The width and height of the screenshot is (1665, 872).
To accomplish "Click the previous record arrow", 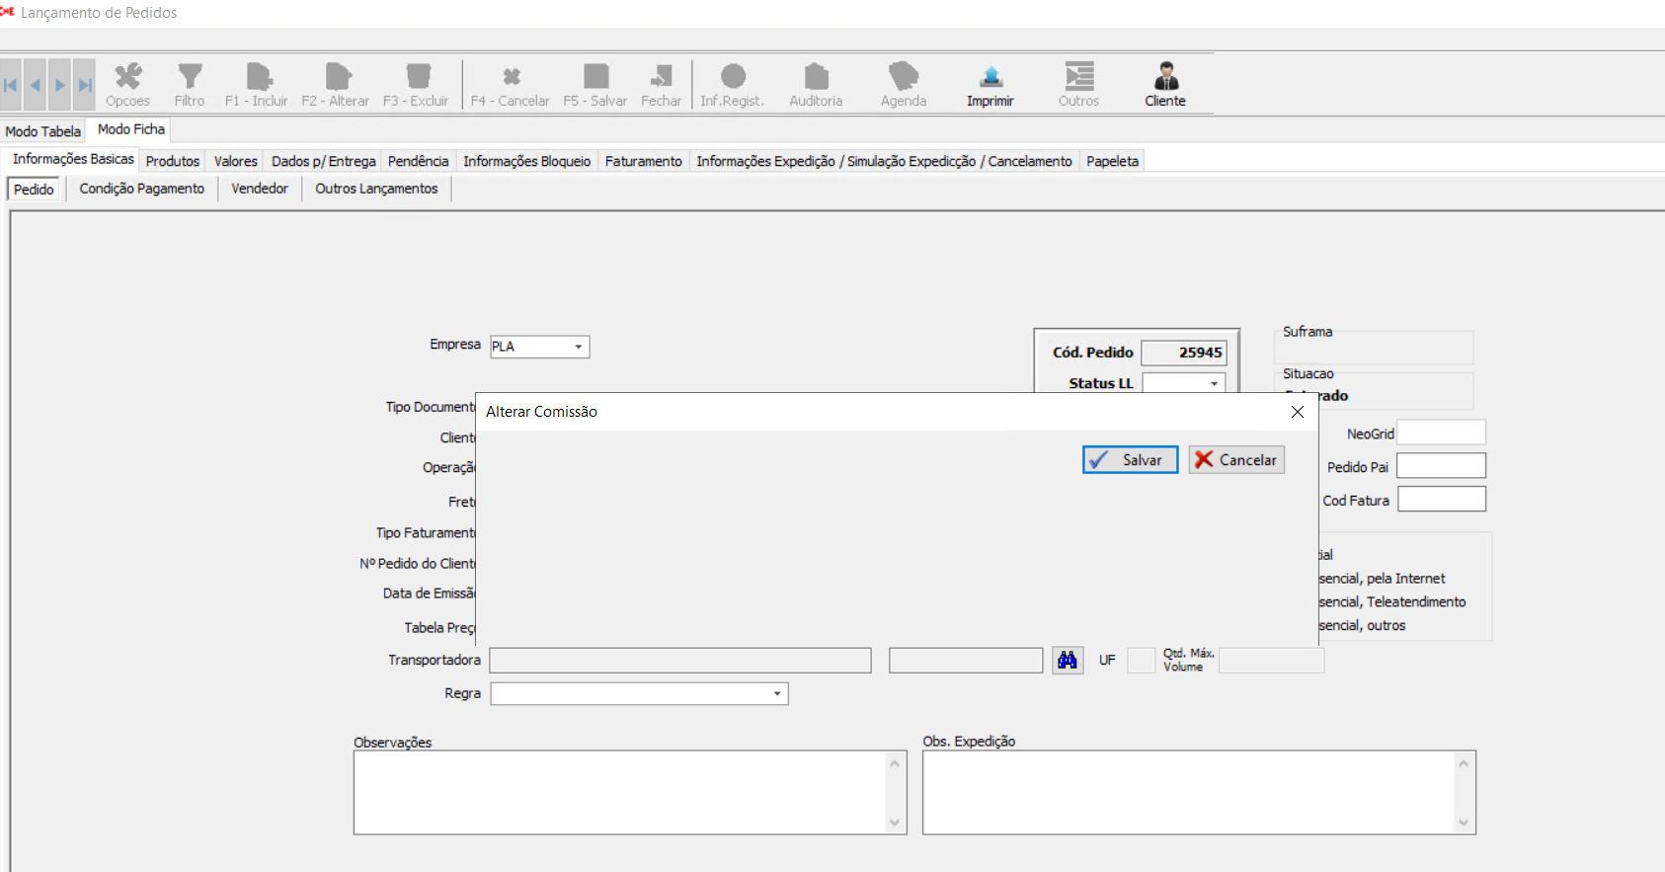I will point(36,85).
